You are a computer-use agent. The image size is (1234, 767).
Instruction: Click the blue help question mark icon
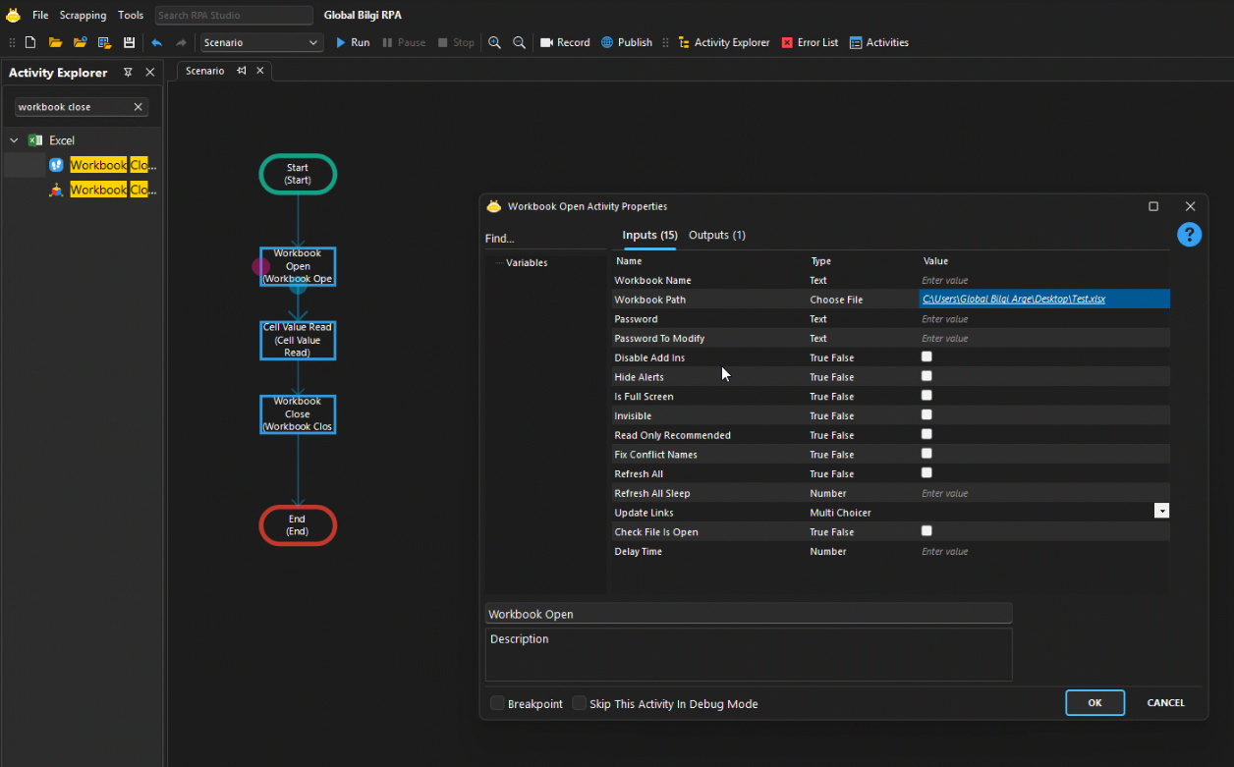point(1189,235)
